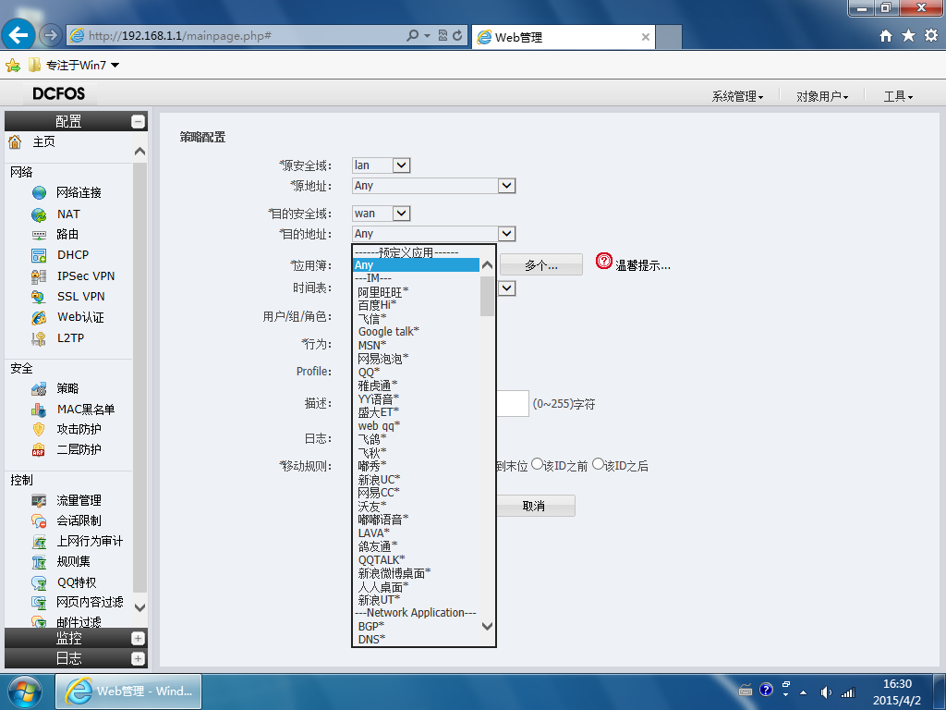The image size is (946, 710).
Task: Open the 对象用户 menu
Action: 821,96
